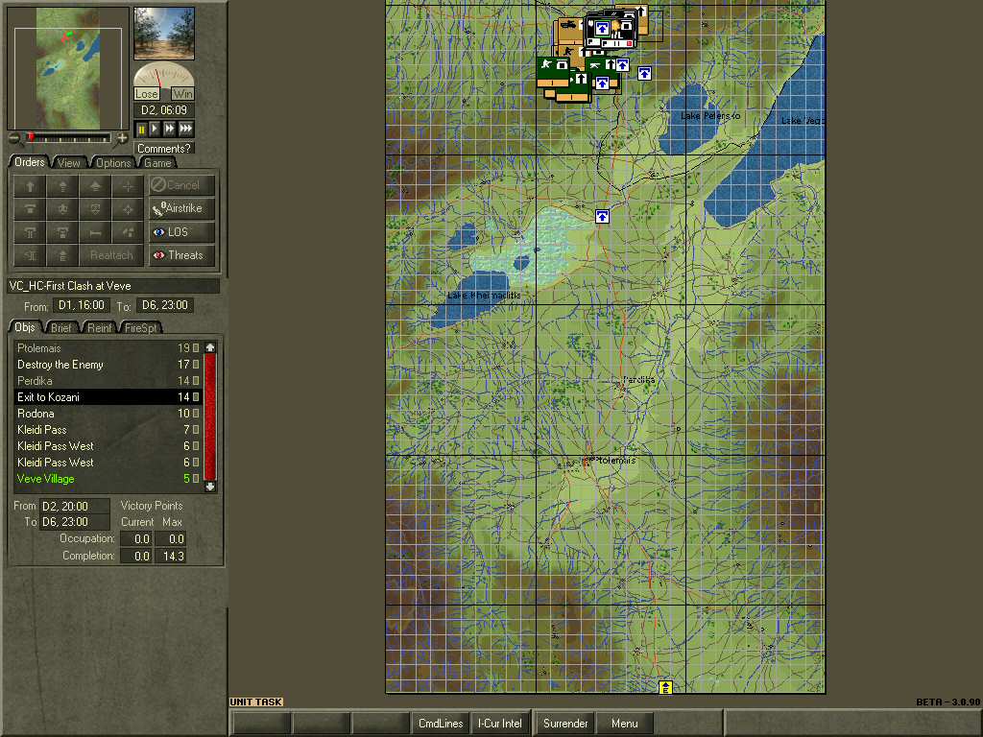983x737 pixels.
Task: Select the Perdika objective row
Action: 108,380
